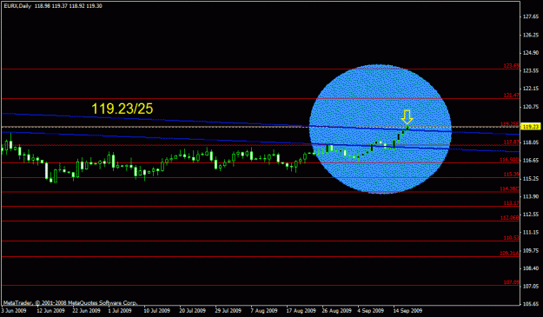
Task: Select the red 121.47 level label
Action: coord(512,96)
